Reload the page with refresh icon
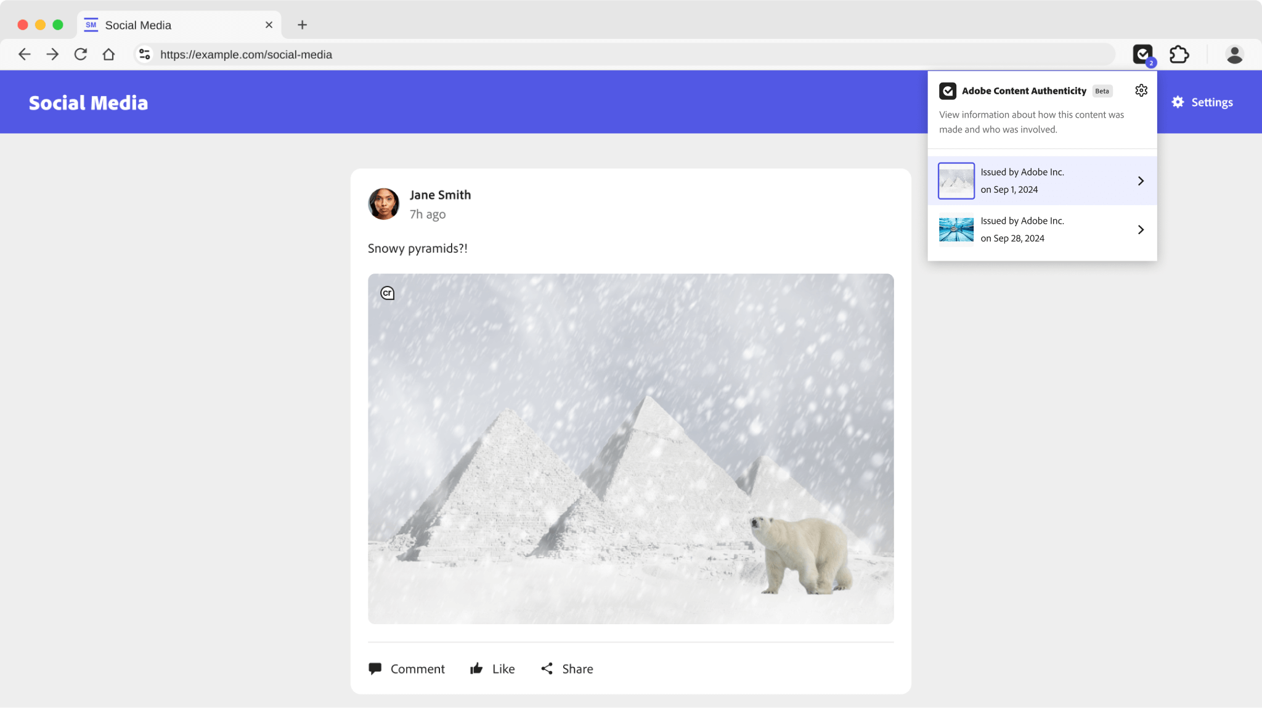1262x708 pixels. click(81, 54)
